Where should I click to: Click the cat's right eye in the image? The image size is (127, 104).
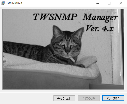73,44
